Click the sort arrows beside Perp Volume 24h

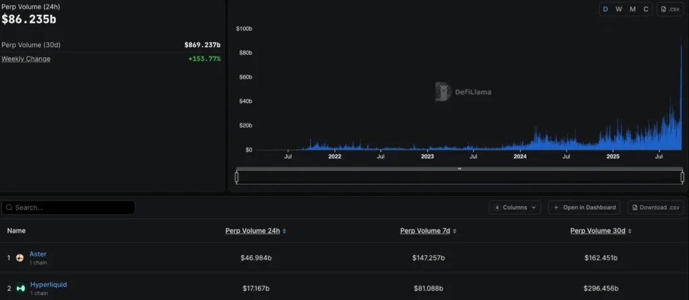[285, 231]
